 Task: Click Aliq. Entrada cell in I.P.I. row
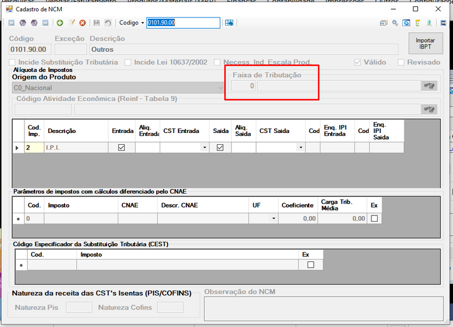pyautogui.click(x=147, y=148)
